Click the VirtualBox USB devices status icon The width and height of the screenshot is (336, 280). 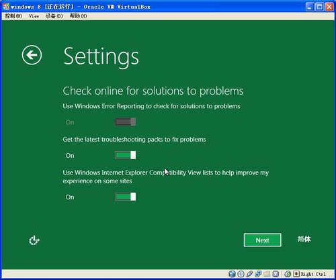click(x=249, y=274)
